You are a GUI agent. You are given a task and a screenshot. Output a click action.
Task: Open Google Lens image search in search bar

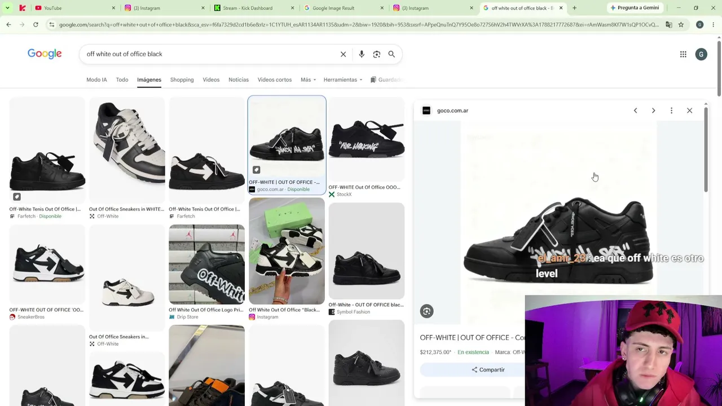click(376, 54)
